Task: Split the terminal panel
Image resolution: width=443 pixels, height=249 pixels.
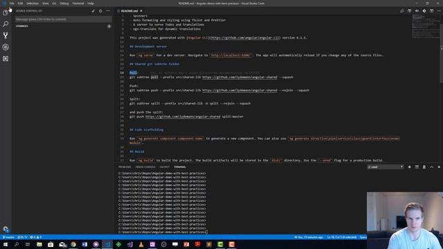Action: tap(417, 167)
